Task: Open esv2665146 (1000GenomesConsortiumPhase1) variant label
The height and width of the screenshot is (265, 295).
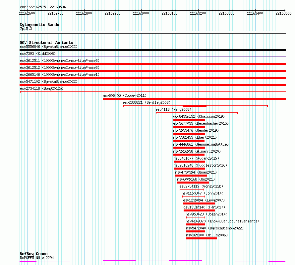Action: (60, 74)
